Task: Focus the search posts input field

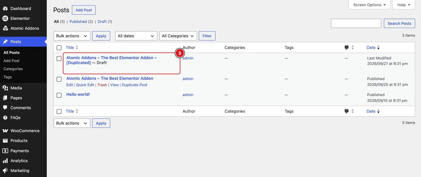Action: tap(356, 23)
